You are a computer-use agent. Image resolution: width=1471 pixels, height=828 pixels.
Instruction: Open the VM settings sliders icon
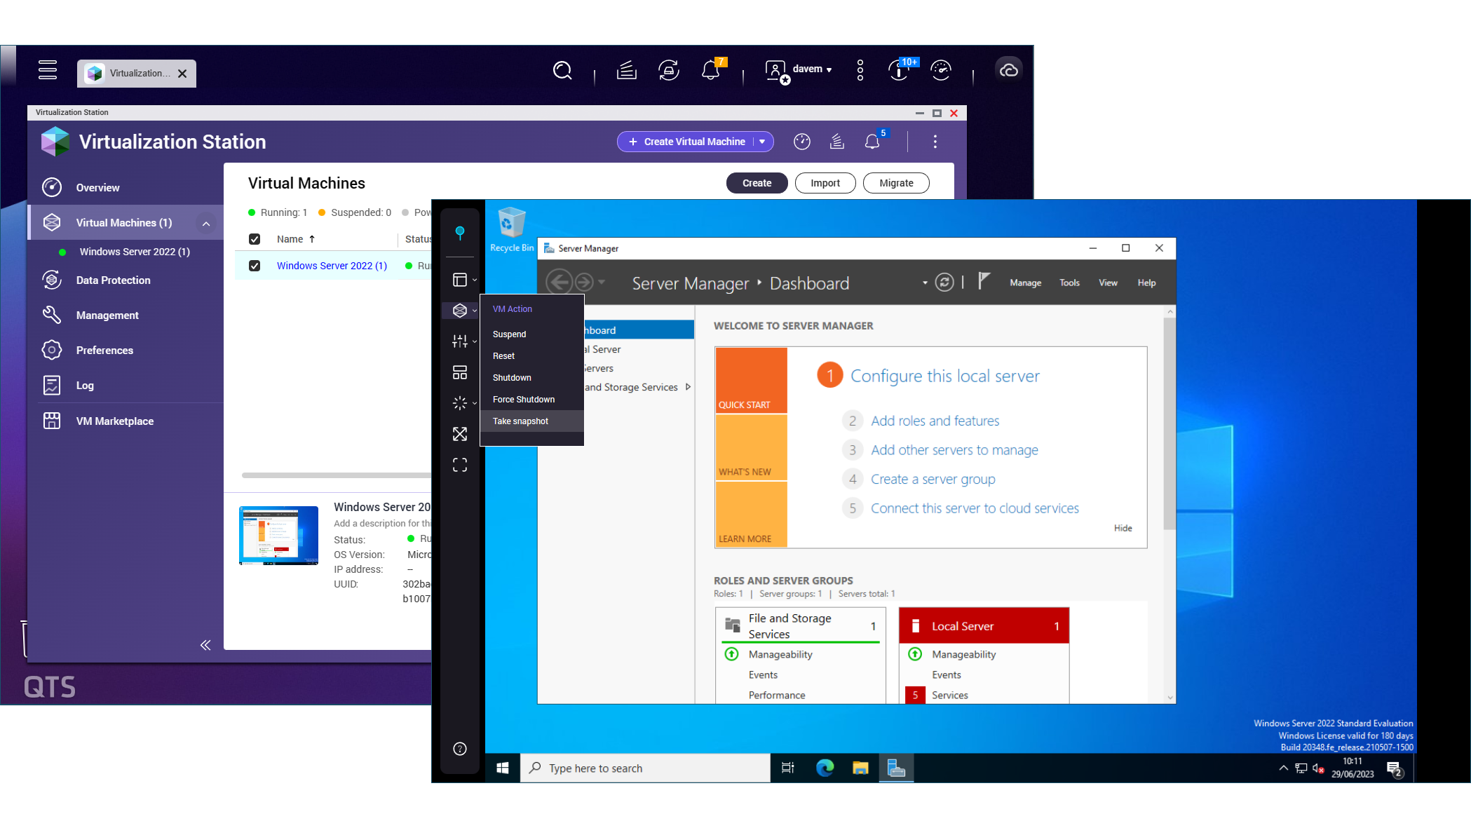[461, 341]
